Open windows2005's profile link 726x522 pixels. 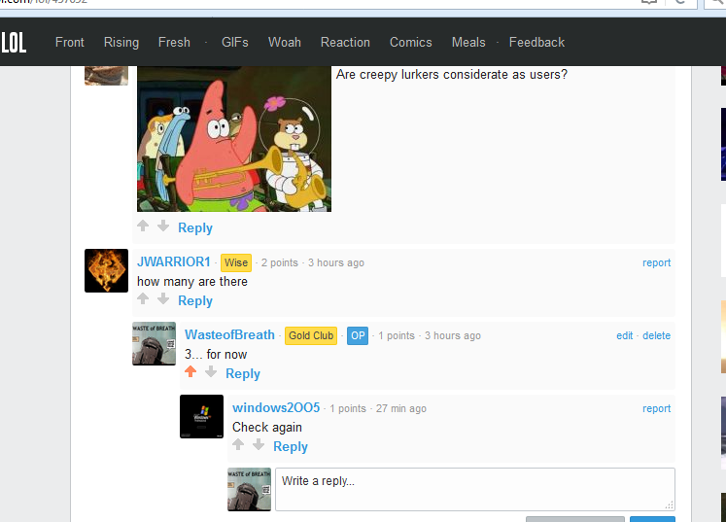(276, 407)
